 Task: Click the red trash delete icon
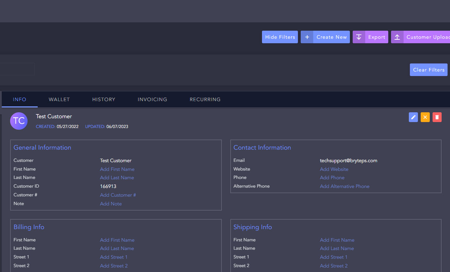(x=437, y=117)
